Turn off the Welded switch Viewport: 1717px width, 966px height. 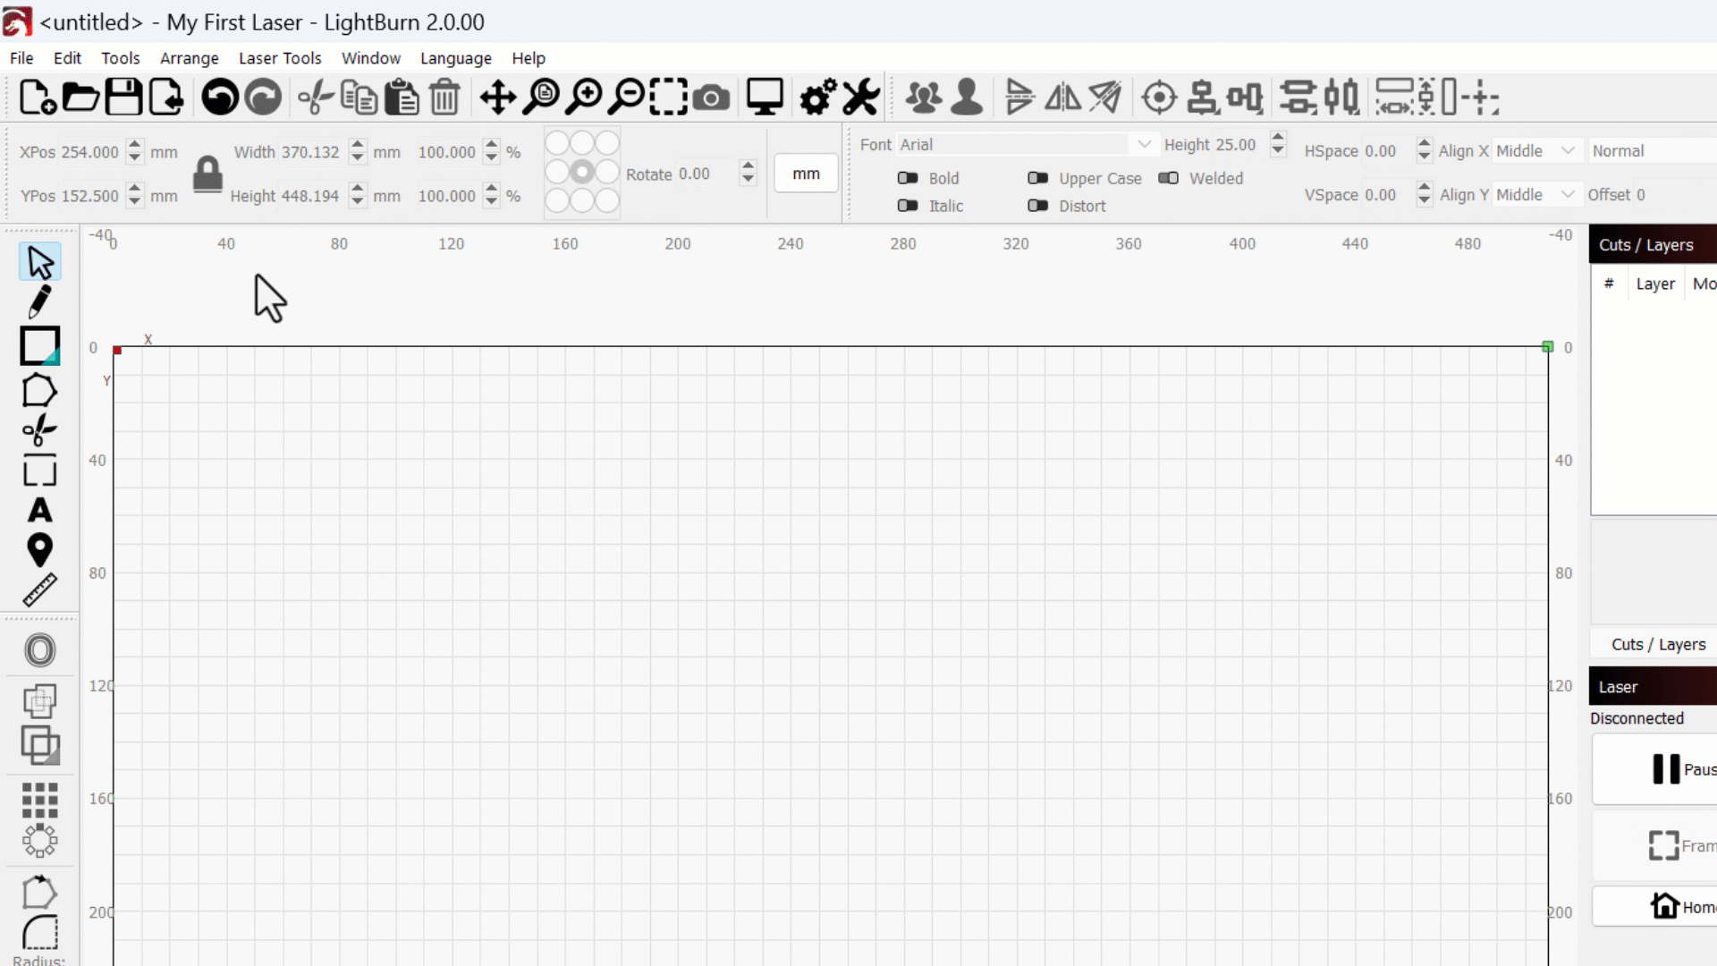coord(1168,178)
